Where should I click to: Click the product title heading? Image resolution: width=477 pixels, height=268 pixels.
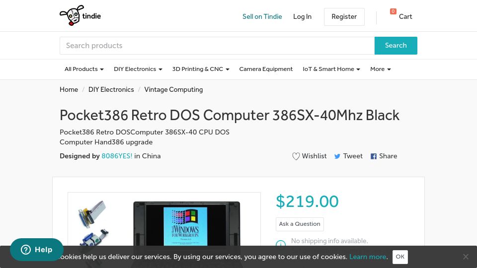230,116
